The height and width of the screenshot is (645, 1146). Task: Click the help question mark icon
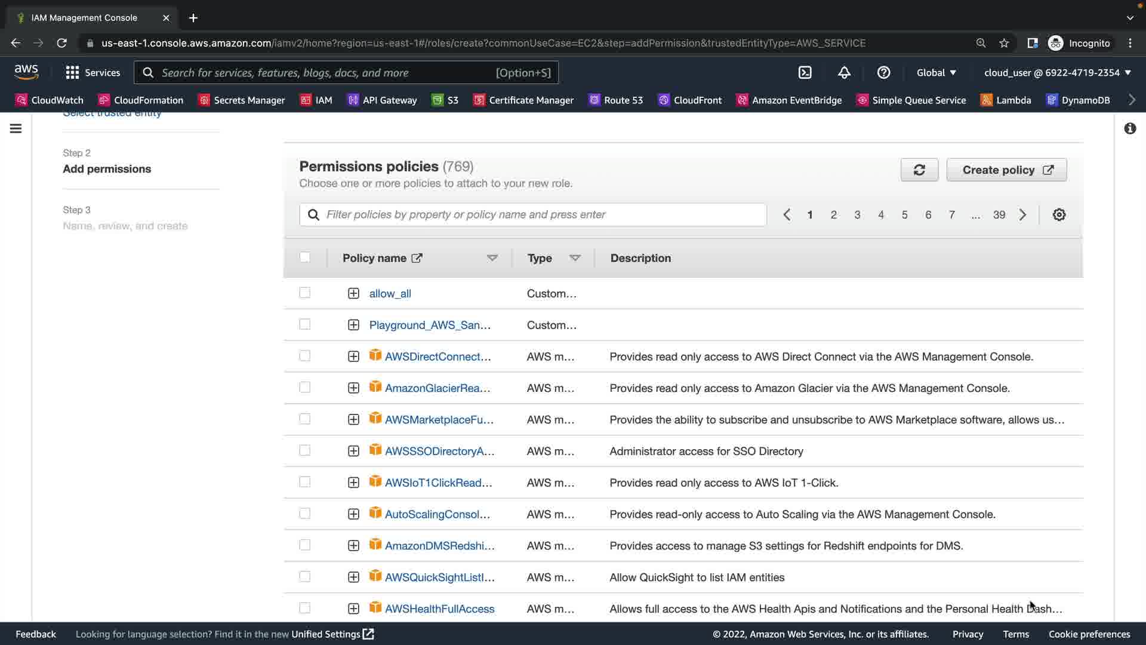point(883,72)
